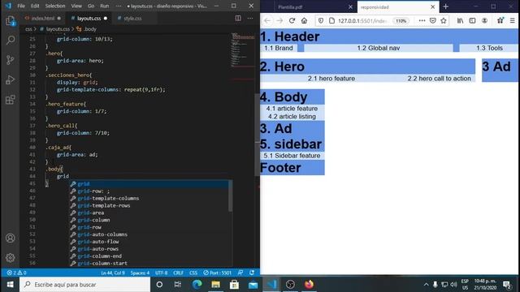
Task: Open the Edit menu
Action: click(x=35, y=6)
